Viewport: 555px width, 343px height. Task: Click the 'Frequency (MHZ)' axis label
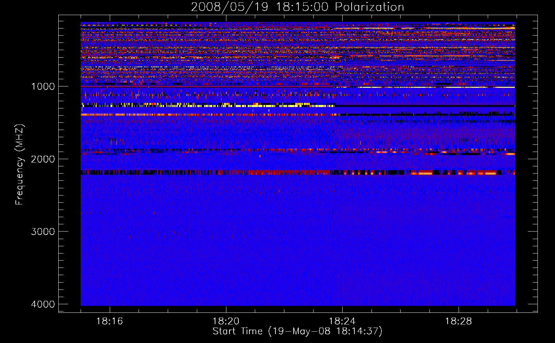coord(20,165)
